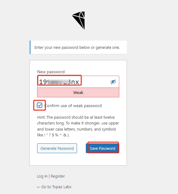The height and width of the screenshot is (194, 178).
Task: Uncheck the weak password confirmation checkbox
Action: pyautogui.click(x=40, y=105)
